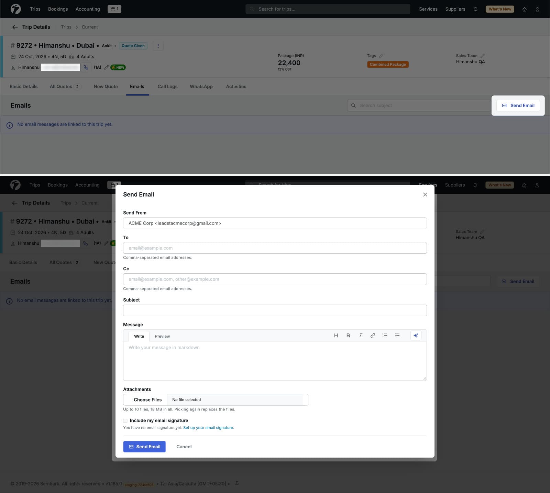Add a numbered list to the message
The width and height of the screenshot is (550, 493).
tap(385, 336)
